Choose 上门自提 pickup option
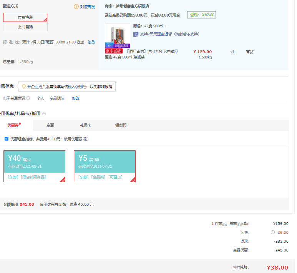 [25, 27]
